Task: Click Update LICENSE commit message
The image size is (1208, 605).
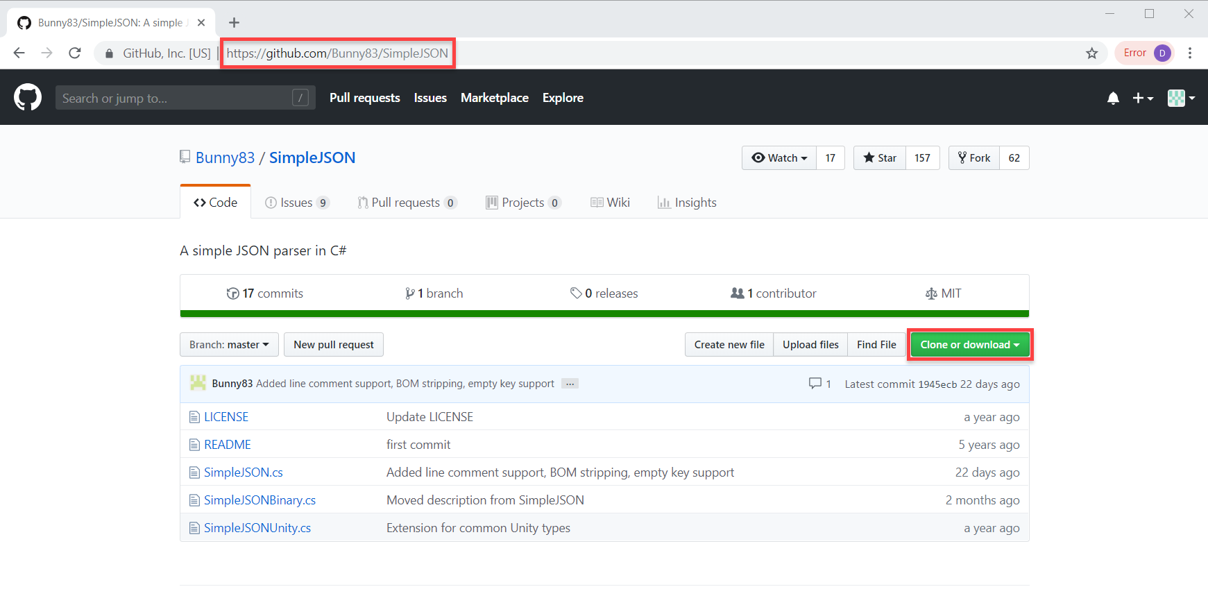Action: 429,417
